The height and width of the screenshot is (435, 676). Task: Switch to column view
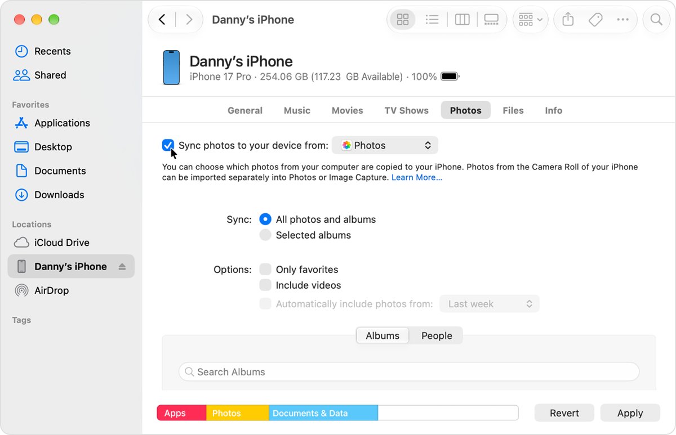[462, 20]
